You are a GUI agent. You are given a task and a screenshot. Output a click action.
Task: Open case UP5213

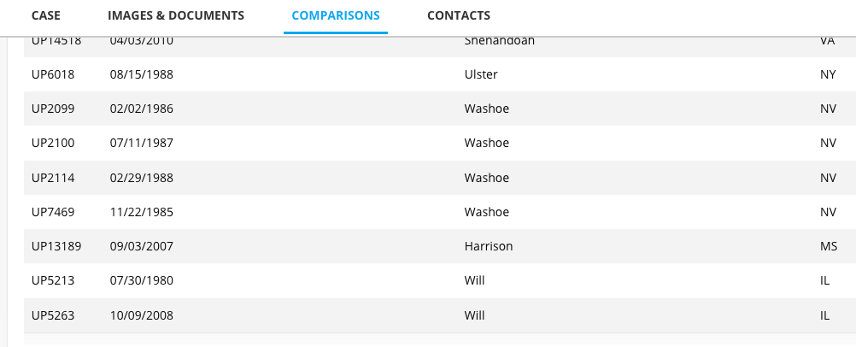53,281
